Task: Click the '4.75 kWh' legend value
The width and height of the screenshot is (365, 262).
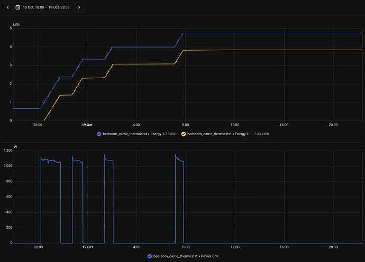Action: [x=170, y=134]
